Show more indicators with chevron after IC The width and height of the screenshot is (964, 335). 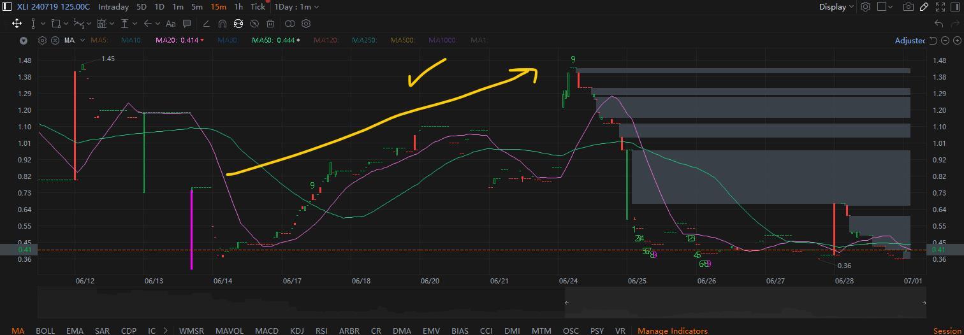click(166, 331)
